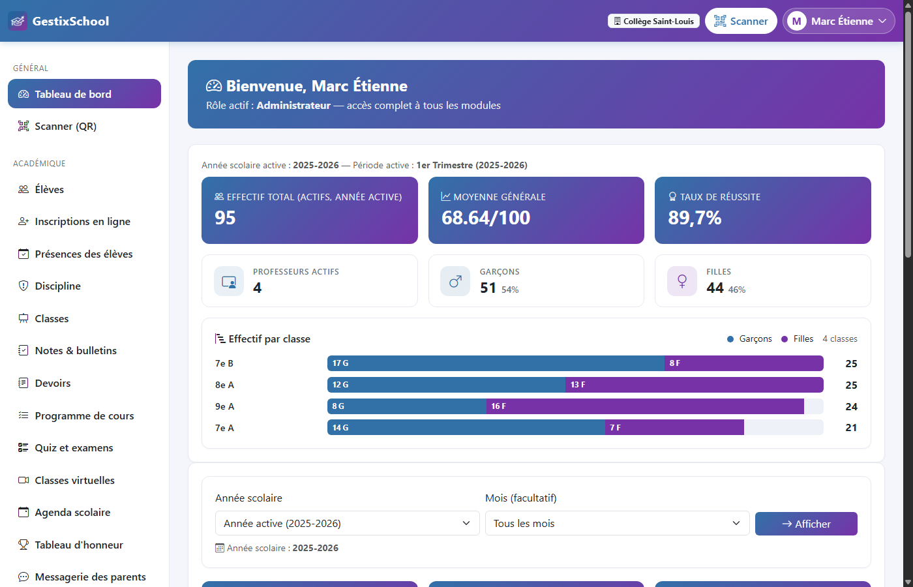Click the Agenda scolaire calendar icon
The height and width of the screenshot is (587, 913).
pyautogui.click(x=23, y=513)
